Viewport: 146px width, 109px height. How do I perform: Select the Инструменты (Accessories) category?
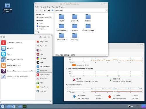44,66
